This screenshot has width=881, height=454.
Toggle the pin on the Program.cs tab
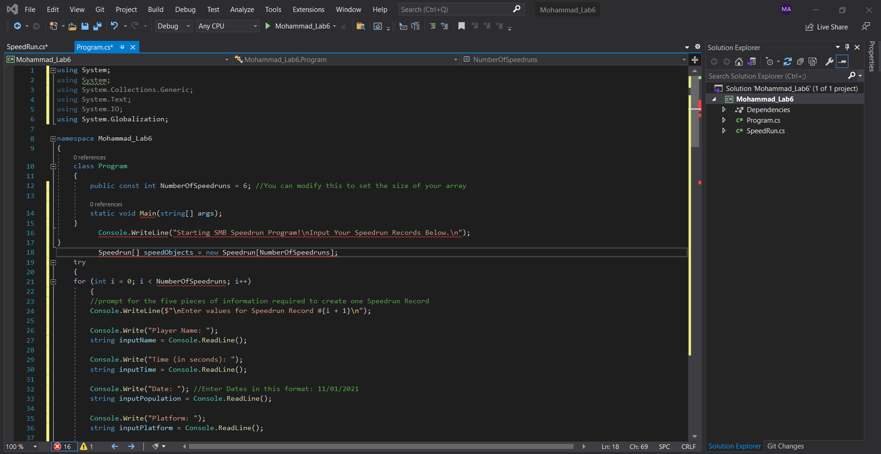(122, 47)
